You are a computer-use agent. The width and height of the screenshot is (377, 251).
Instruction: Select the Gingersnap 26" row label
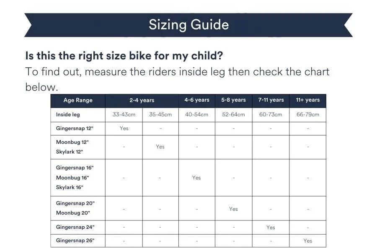pos(75,241)
